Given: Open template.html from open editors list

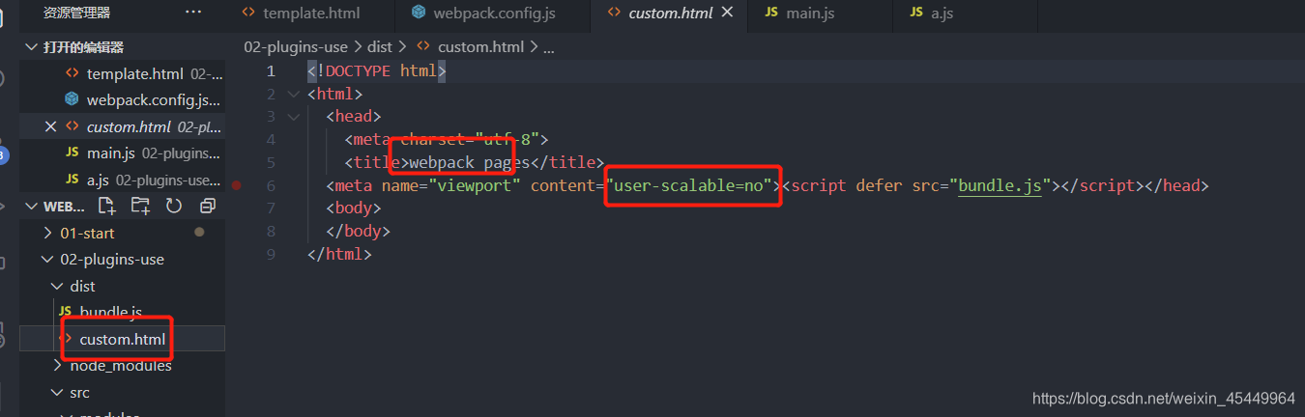Looking at the screenshot, I should point(122,73).
